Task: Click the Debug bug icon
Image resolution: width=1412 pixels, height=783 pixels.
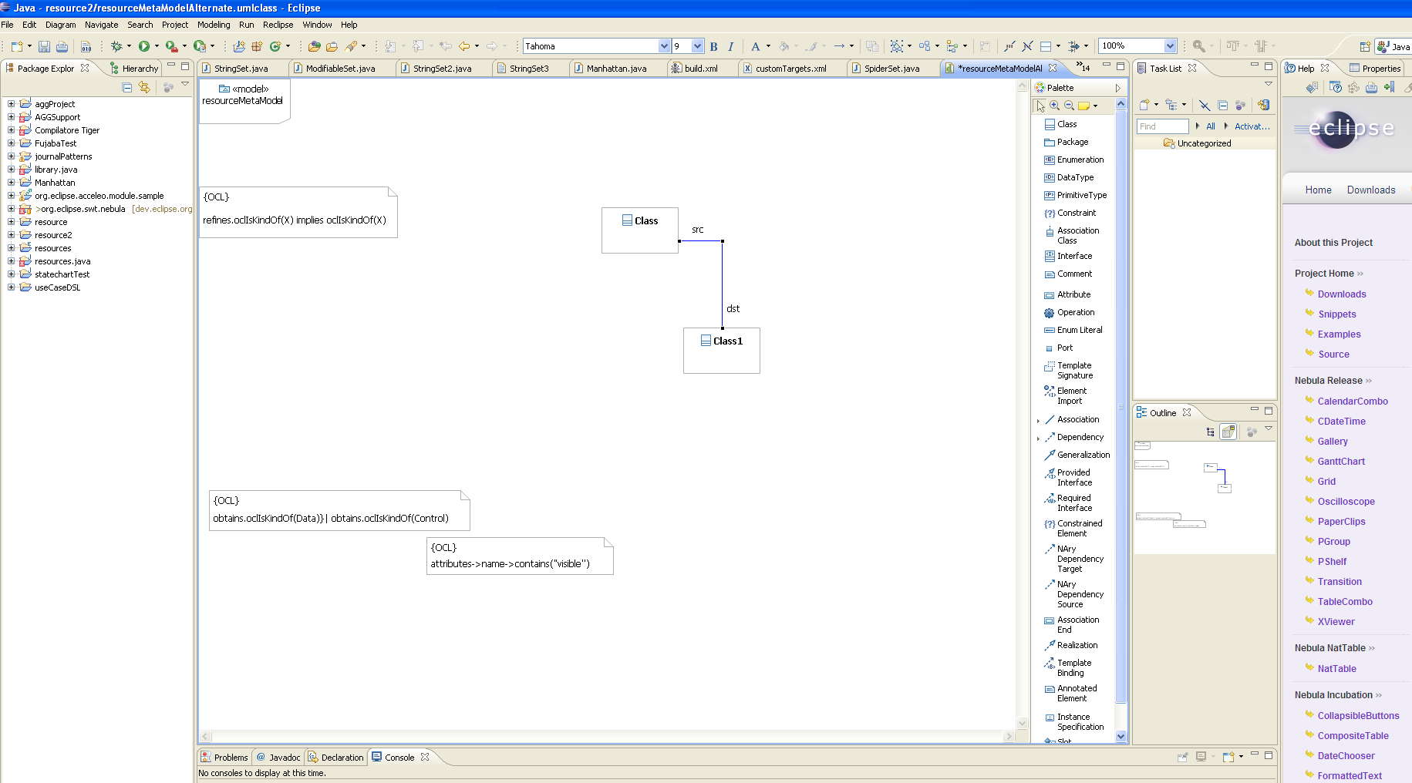Action: click(x=116, y=46)
